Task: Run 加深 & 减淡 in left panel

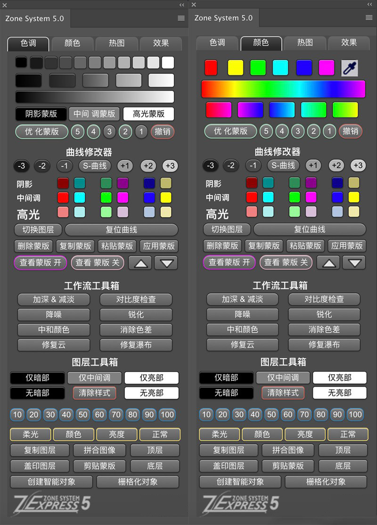Action: [x=54, y=300]
